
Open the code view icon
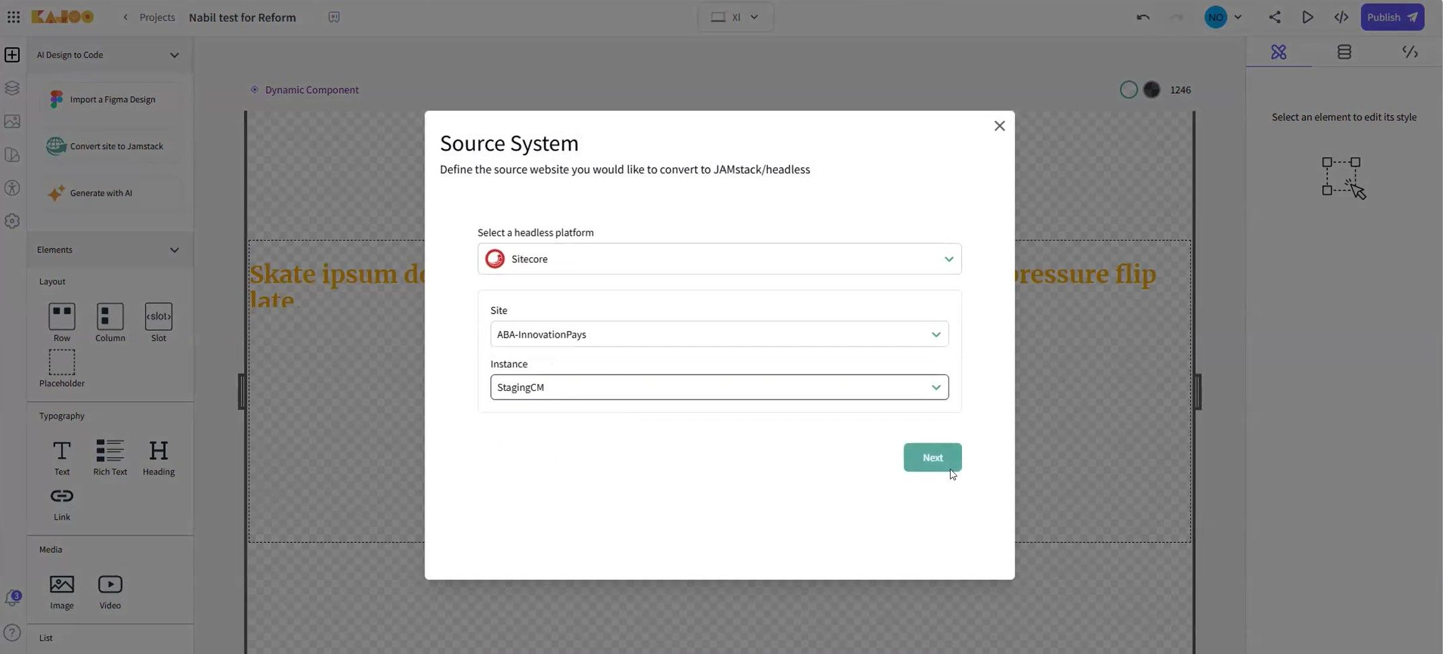click(x=1341, y=17)
